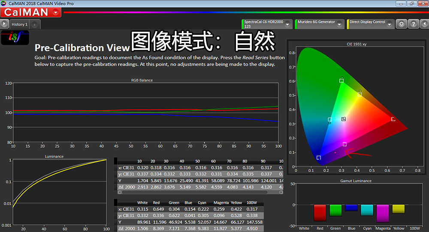Screen dimensions: 429x232
Task: Click the Red x CIE31 value 0.649
Action: (158, 209)
